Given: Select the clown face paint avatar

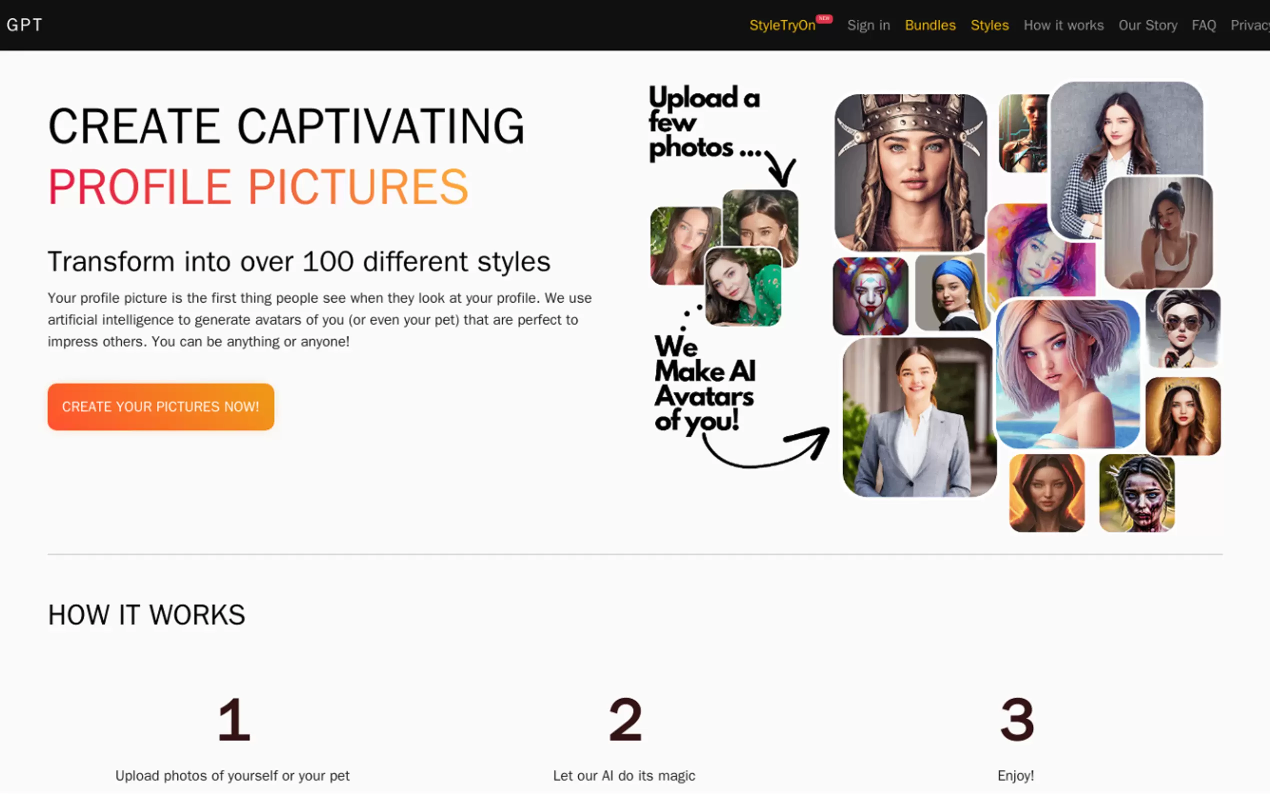Looking at the screenshot, I should coord(870,296).
